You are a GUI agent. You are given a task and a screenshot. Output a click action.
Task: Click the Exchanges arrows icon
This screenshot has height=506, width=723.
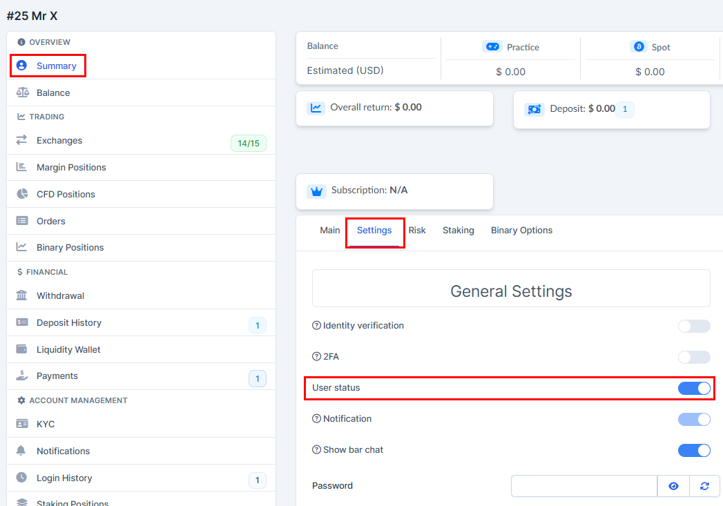click(22, 140)
